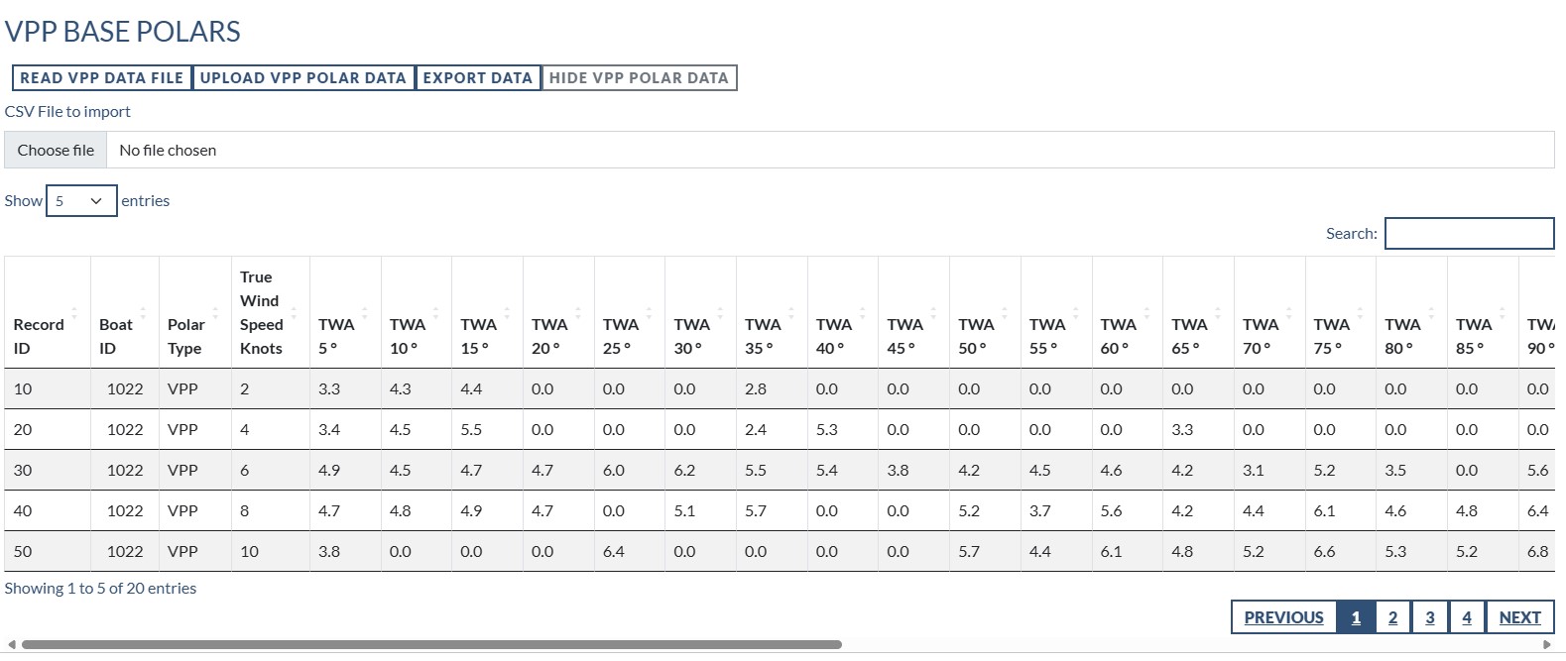Image resolution: width=1566 pixels, height=661 pixels.
Task: Go to page 4 of entries
Action: pyautogui.click(x=1467, y=617)
